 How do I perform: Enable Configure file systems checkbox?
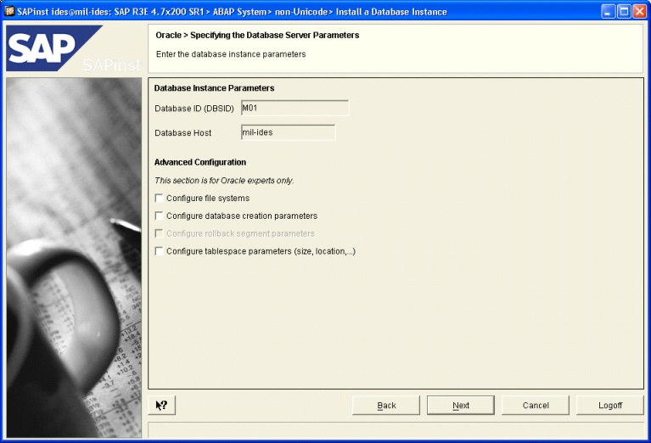[159, 199]
